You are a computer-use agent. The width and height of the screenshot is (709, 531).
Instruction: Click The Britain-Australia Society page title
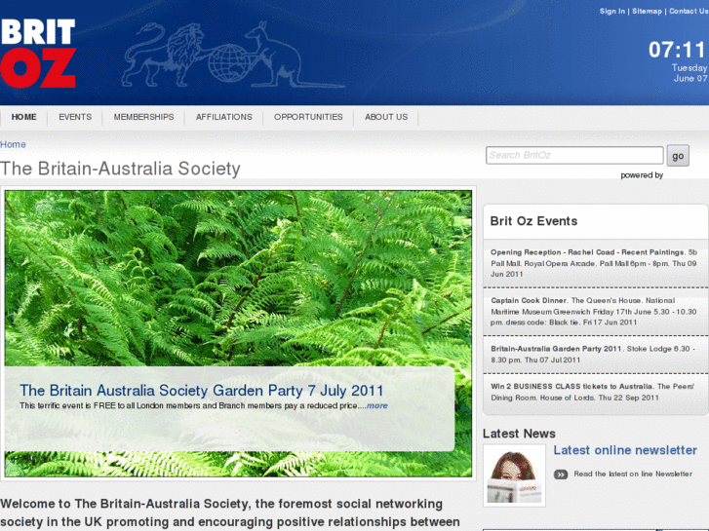click(x=120, y=169)
